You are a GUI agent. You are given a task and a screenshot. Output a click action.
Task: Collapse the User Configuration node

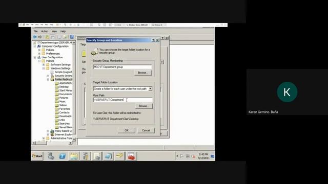35,57
